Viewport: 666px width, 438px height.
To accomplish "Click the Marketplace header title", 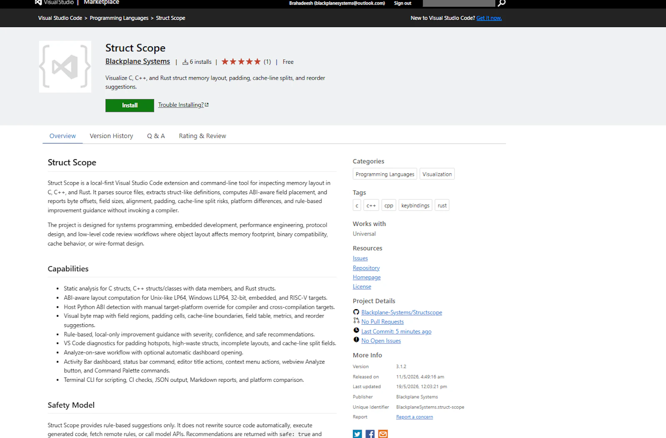I will (102, 3).
